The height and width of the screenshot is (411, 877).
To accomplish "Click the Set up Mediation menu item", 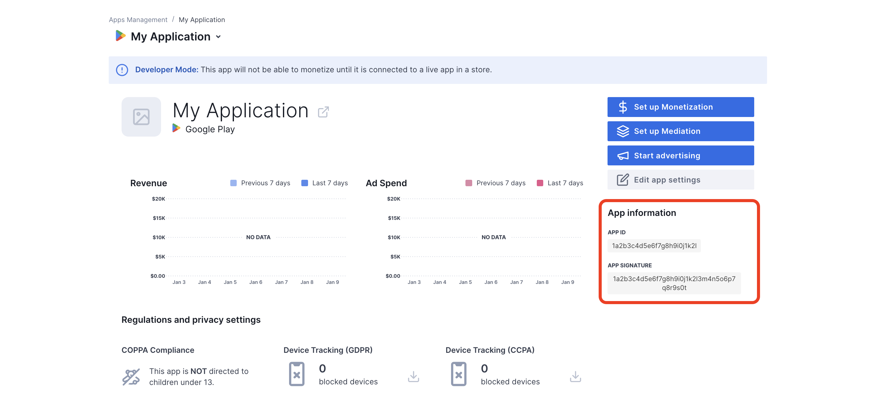I will (680, 131).
